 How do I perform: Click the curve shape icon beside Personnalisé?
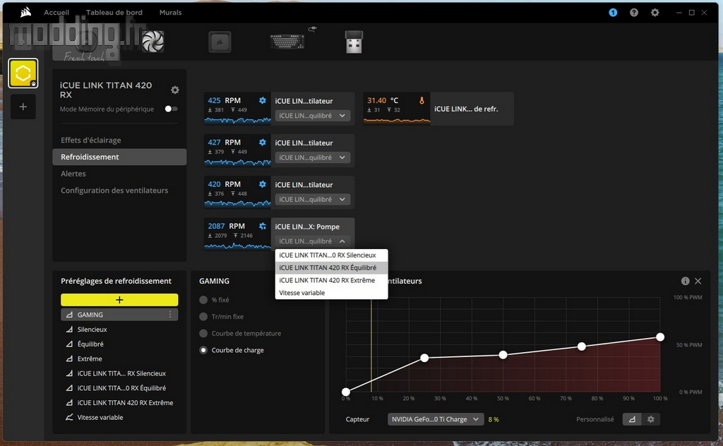(632, 419)
